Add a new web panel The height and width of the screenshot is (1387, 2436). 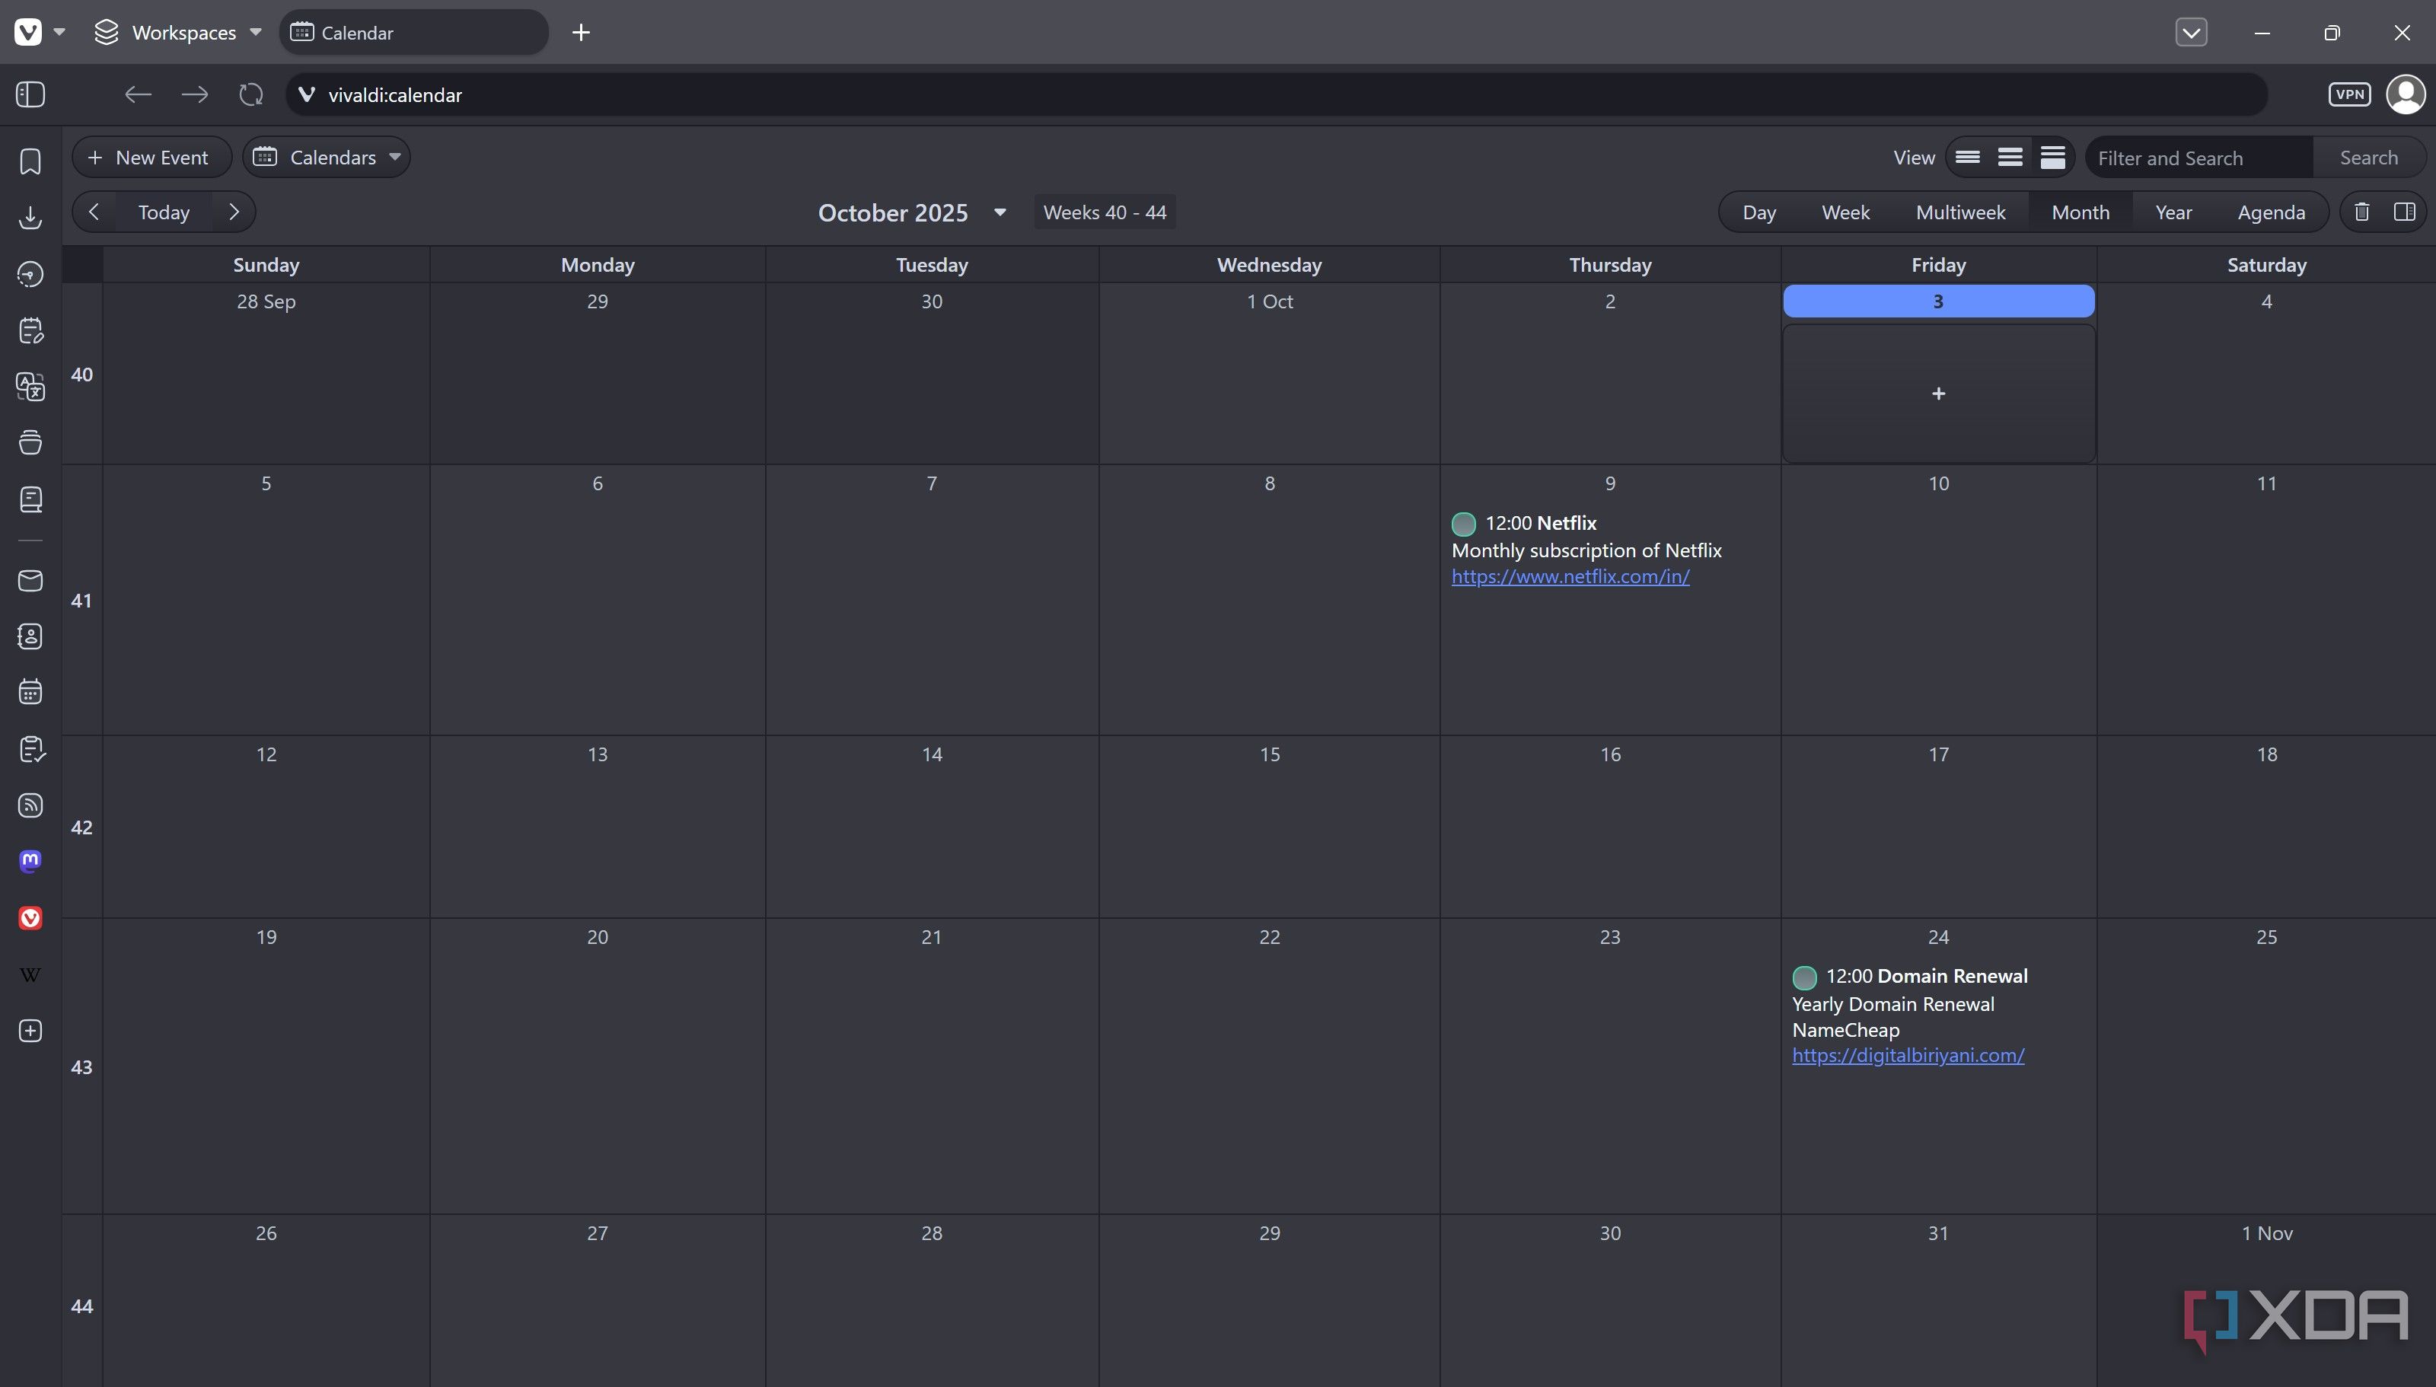(x=30, y=1031)
